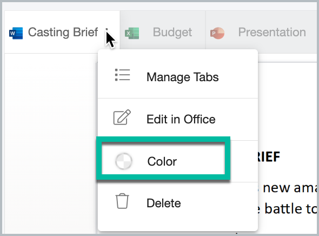Select the Casting Brief tab label
The image size is (319, 236).
(63, 32)
